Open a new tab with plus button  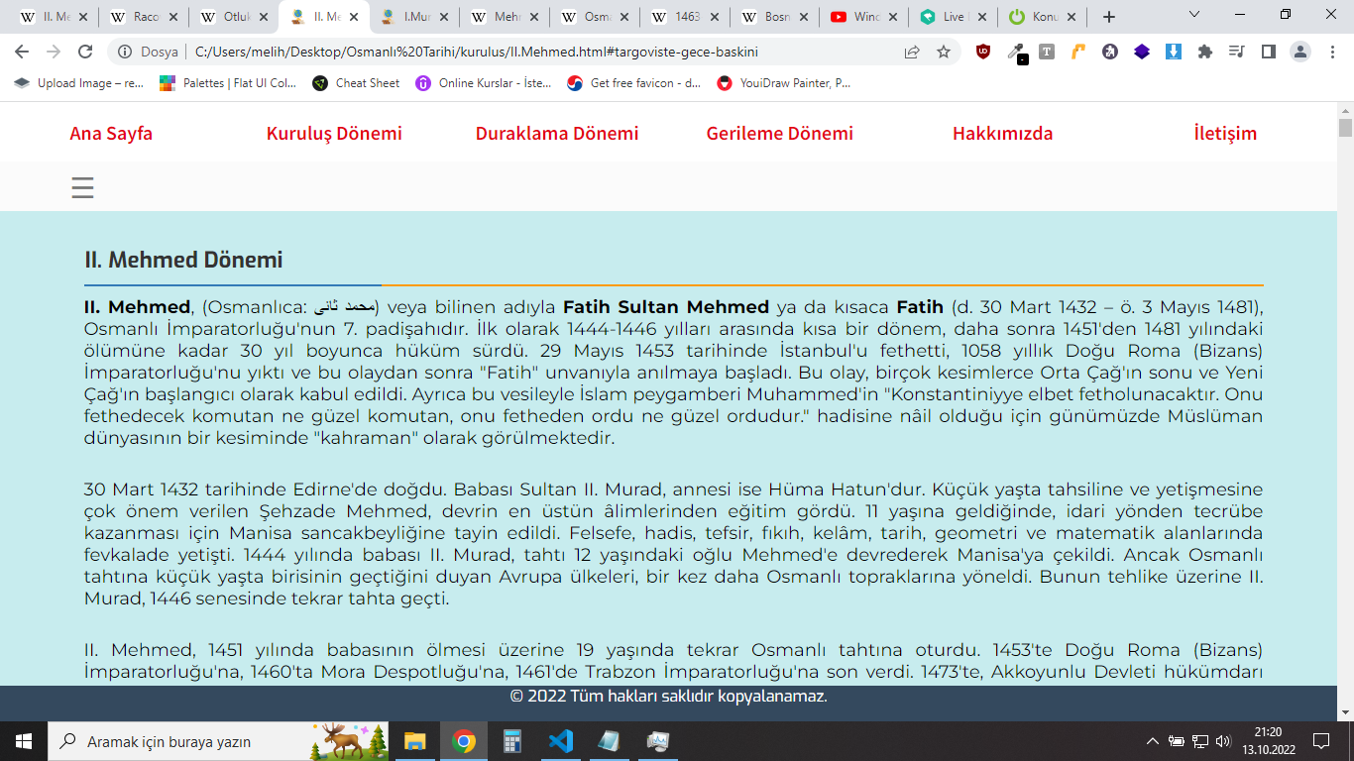1109,17
